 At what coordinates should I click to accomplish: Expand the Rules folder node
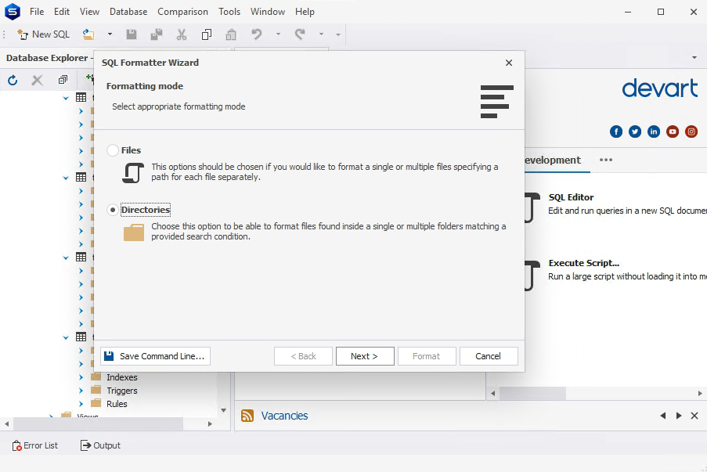point(81,404)
